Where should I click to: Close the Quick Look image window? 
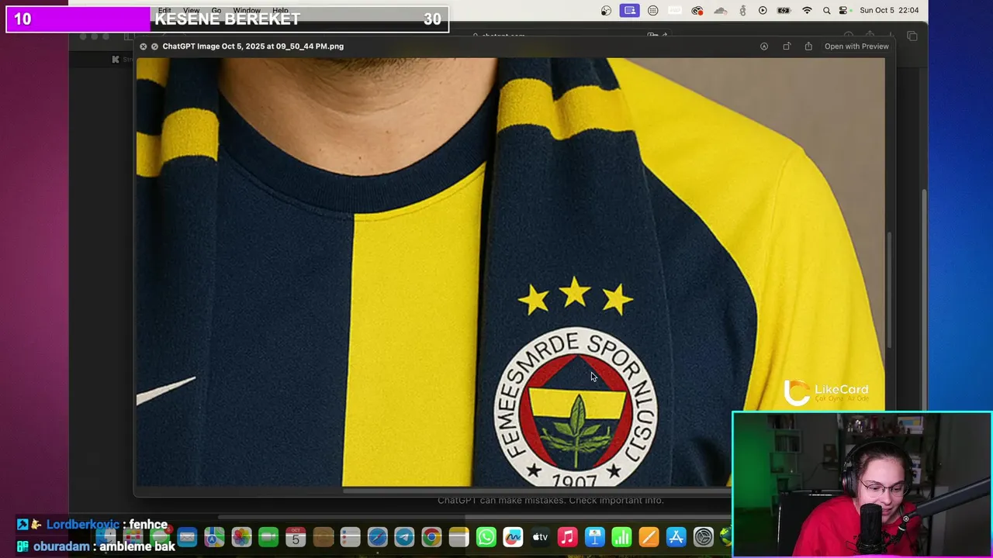(x=143, y=46)
